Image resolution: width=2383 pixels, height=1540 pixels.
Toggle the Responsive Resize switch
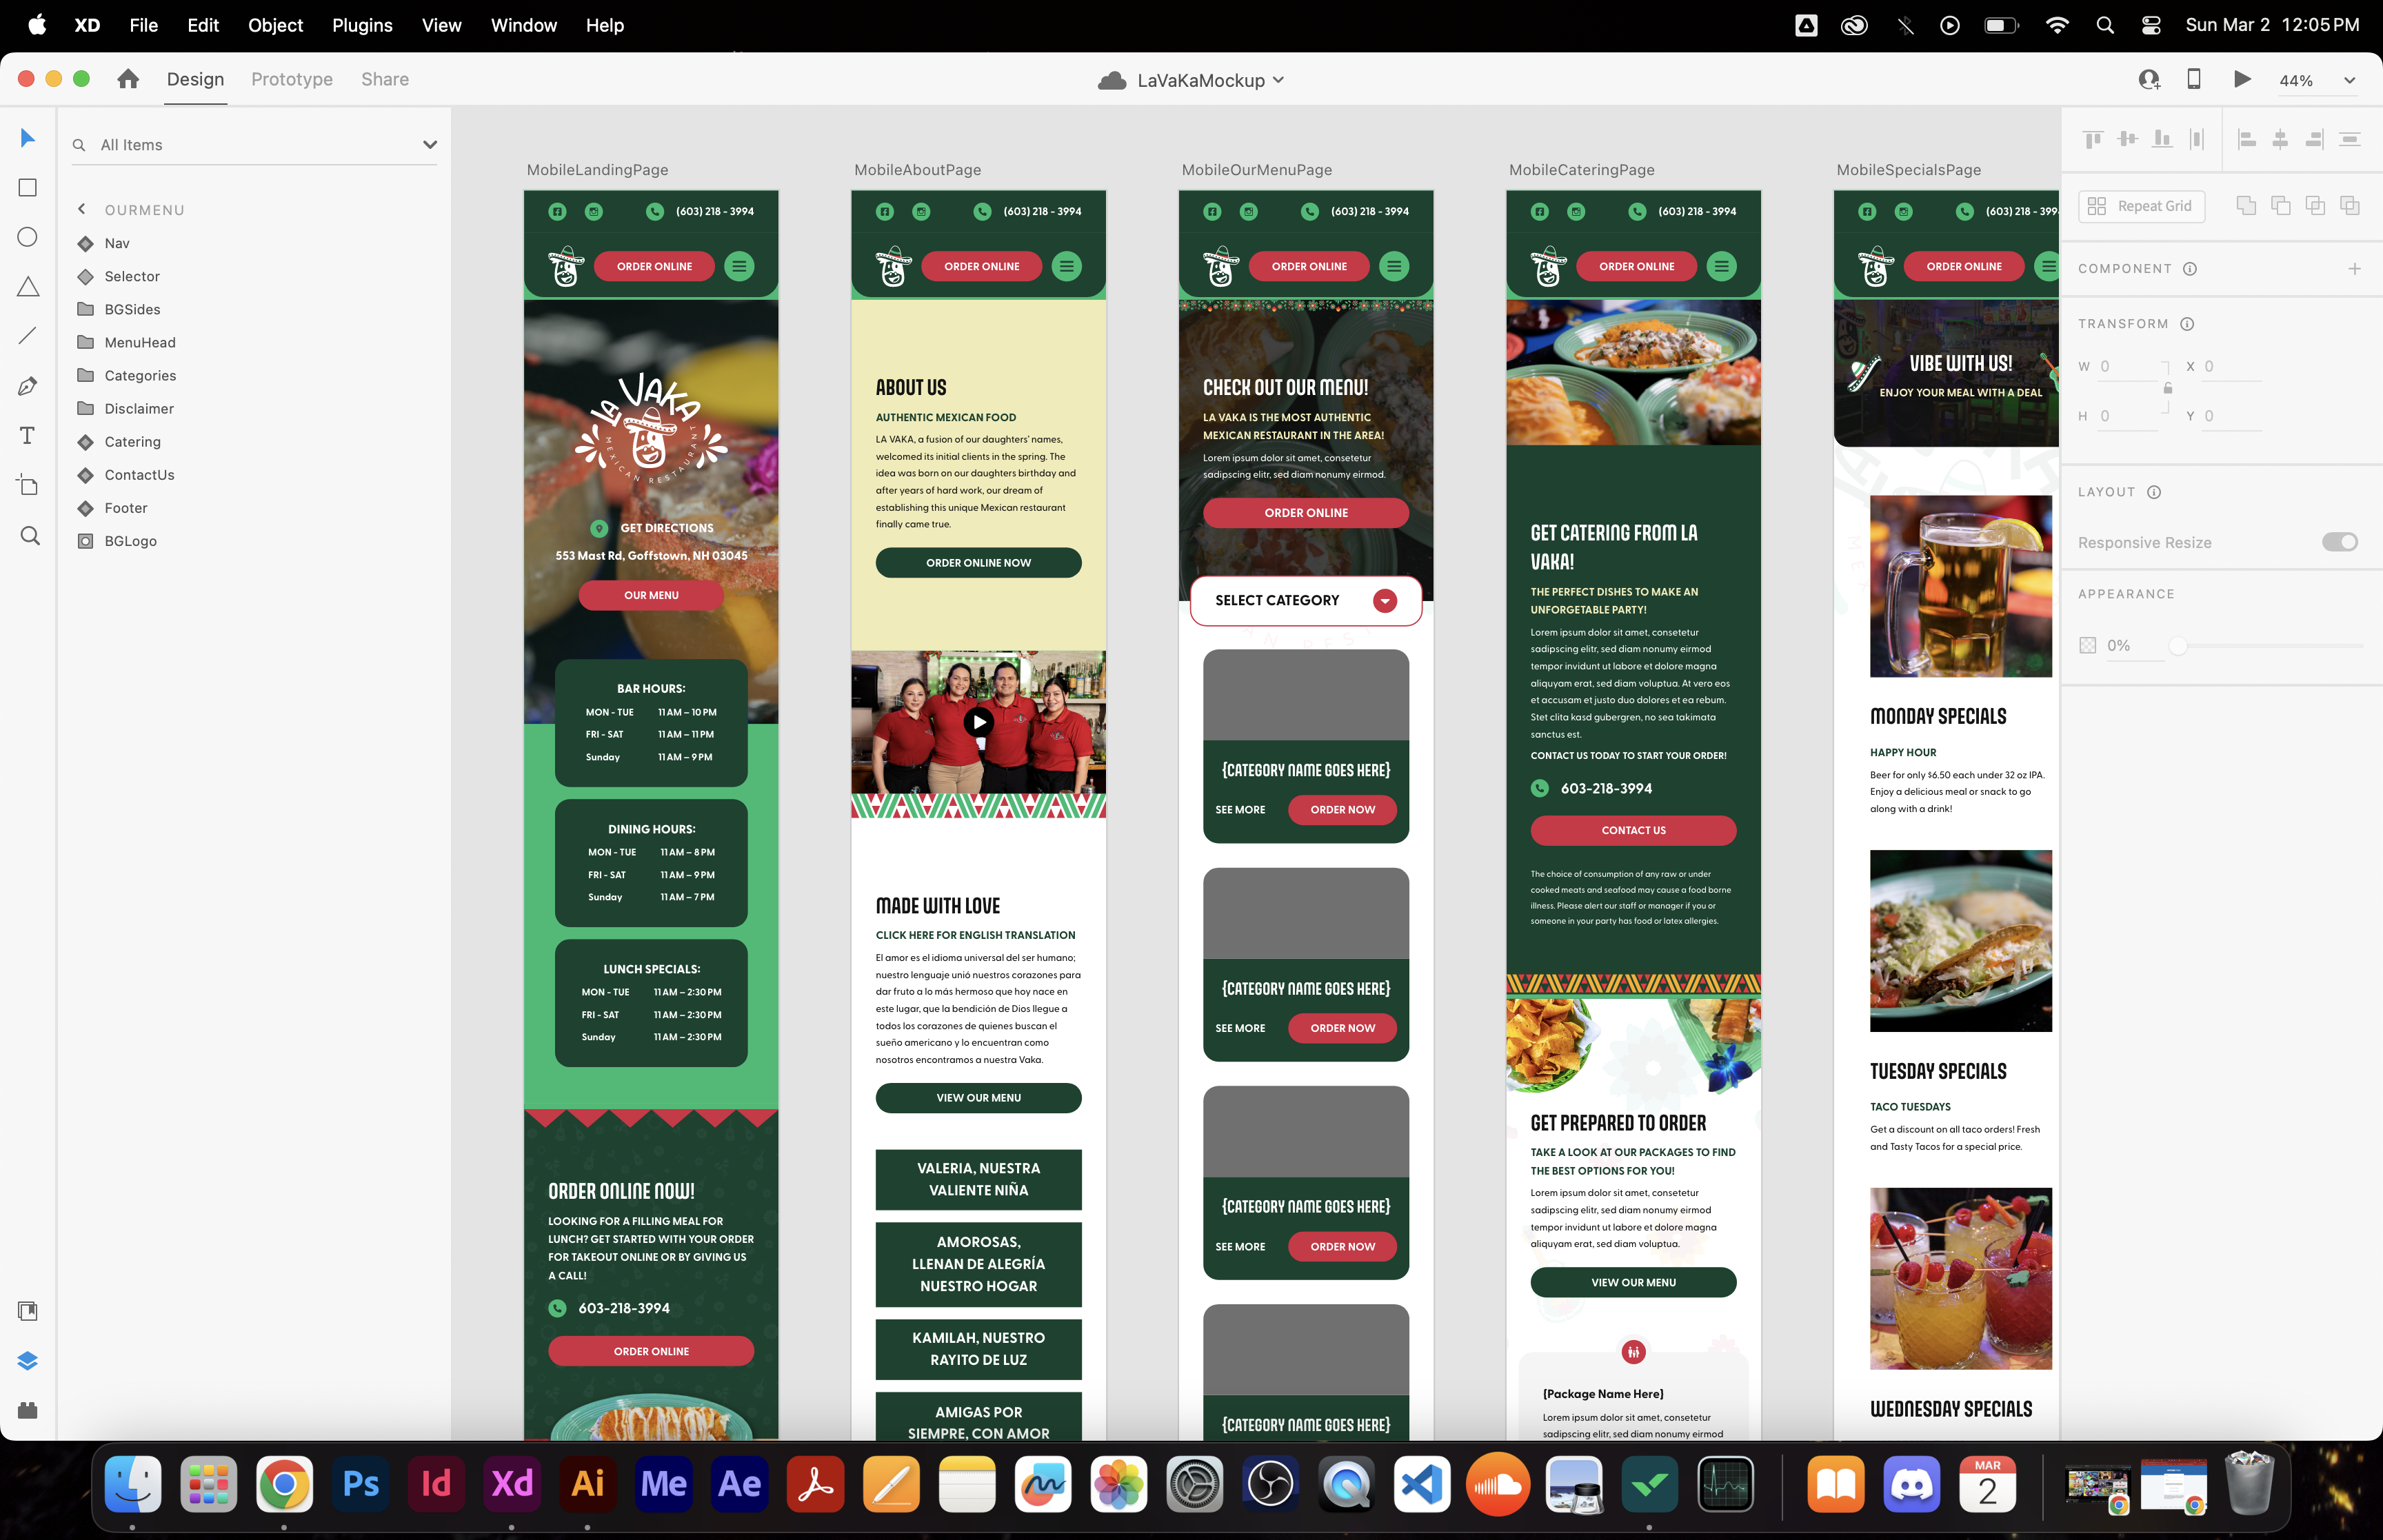2339,542
